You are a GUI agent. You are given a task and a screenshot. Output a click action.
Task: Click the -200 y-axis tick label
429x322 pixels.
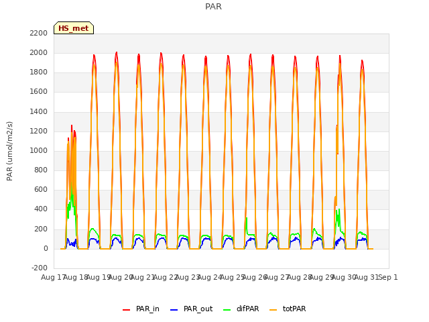pos(40,268)
